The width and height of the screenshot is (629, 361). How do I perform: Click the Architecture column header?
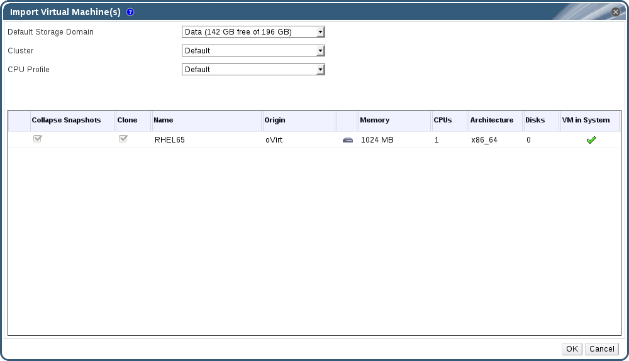tap(494, 120)
